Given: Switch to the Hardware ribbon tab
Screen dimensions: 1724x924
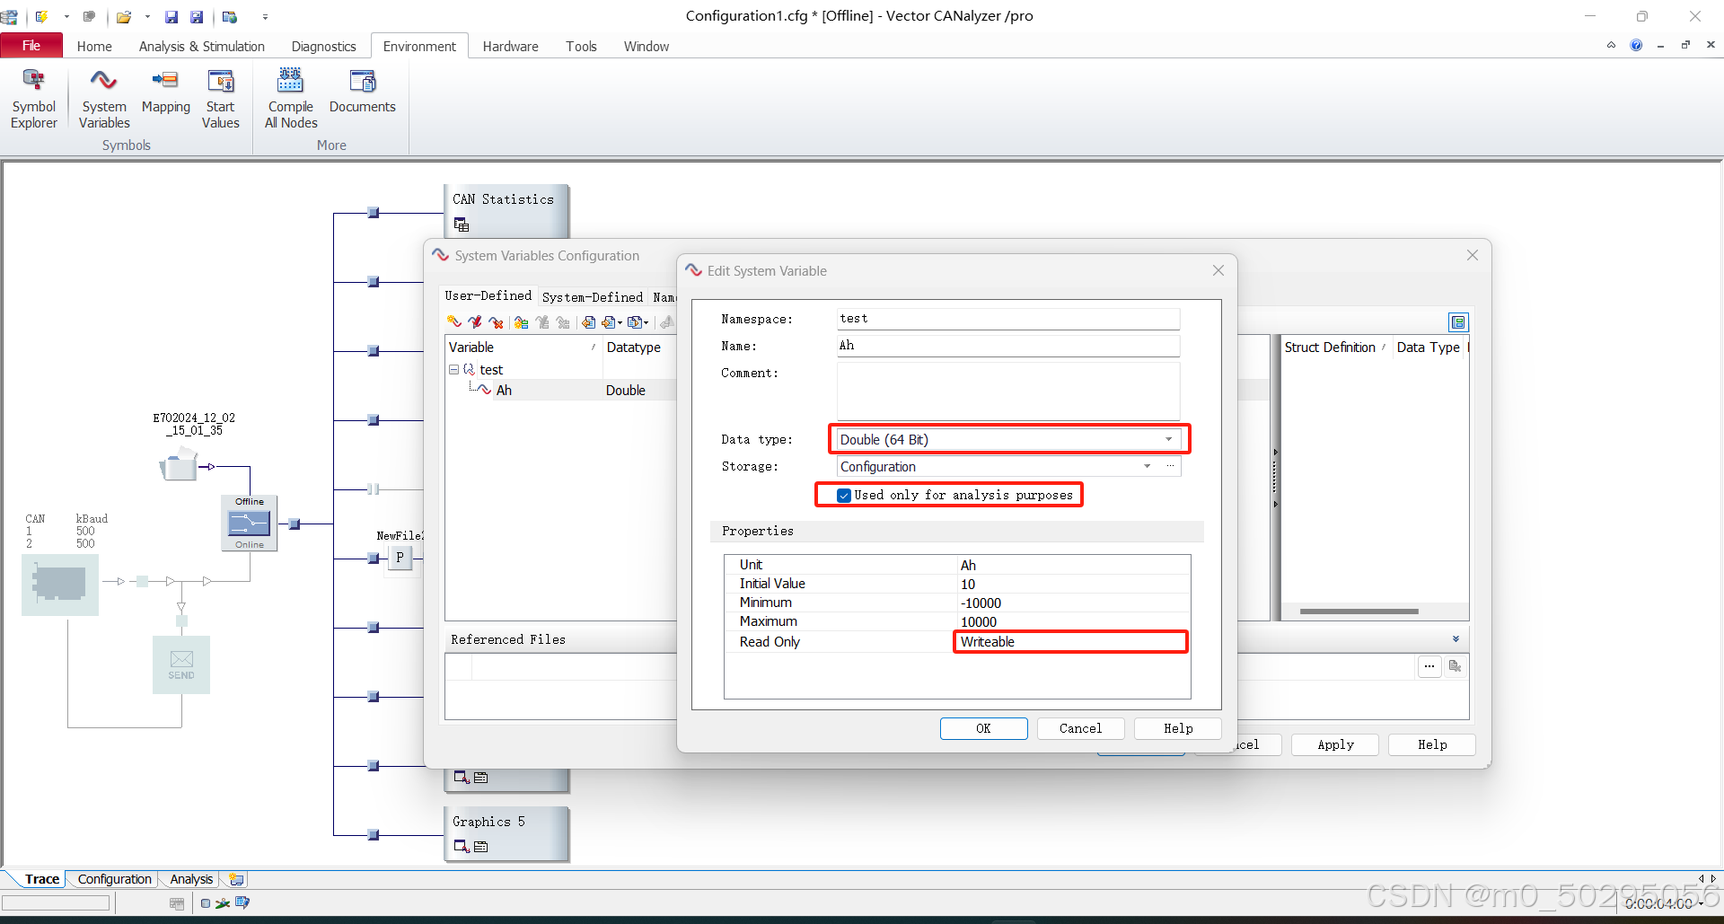Looking at the screenshot, I should 510,47.
